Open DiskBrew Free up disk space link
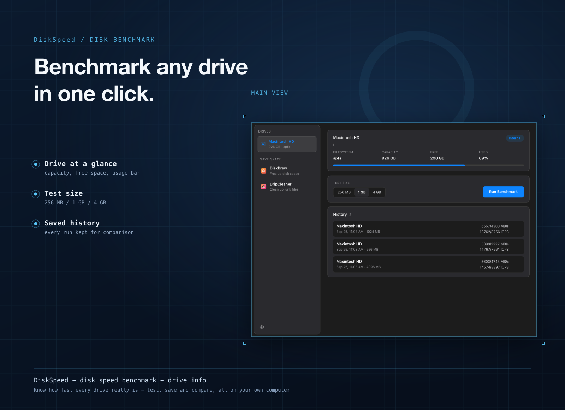This screenshot has height=410, width=565. (x=287, y=171)
